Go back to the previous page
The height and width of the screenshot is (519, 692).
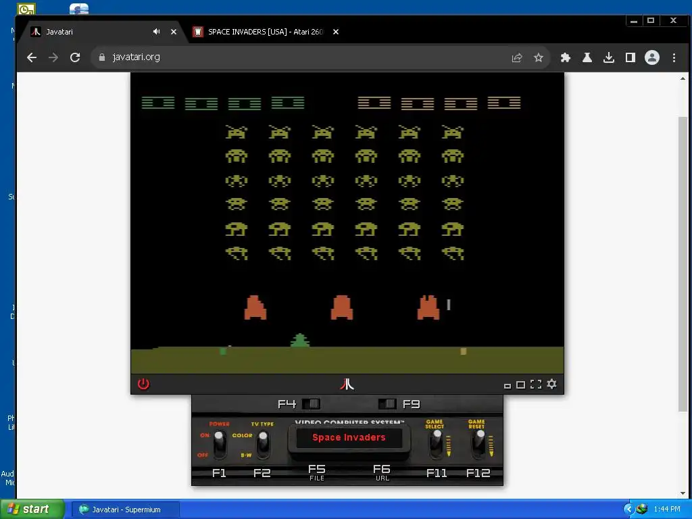(31, 57)
